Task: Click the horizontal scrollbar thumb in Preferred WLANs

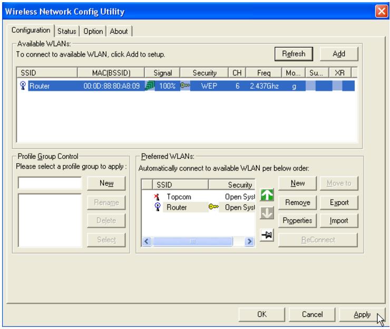Action: pos(193,241)
